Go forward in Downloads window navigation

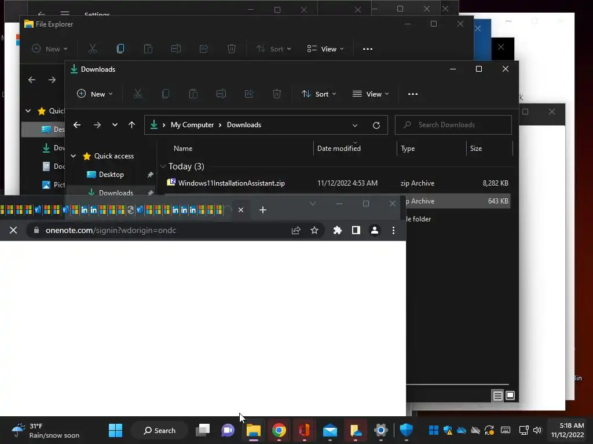97,125
